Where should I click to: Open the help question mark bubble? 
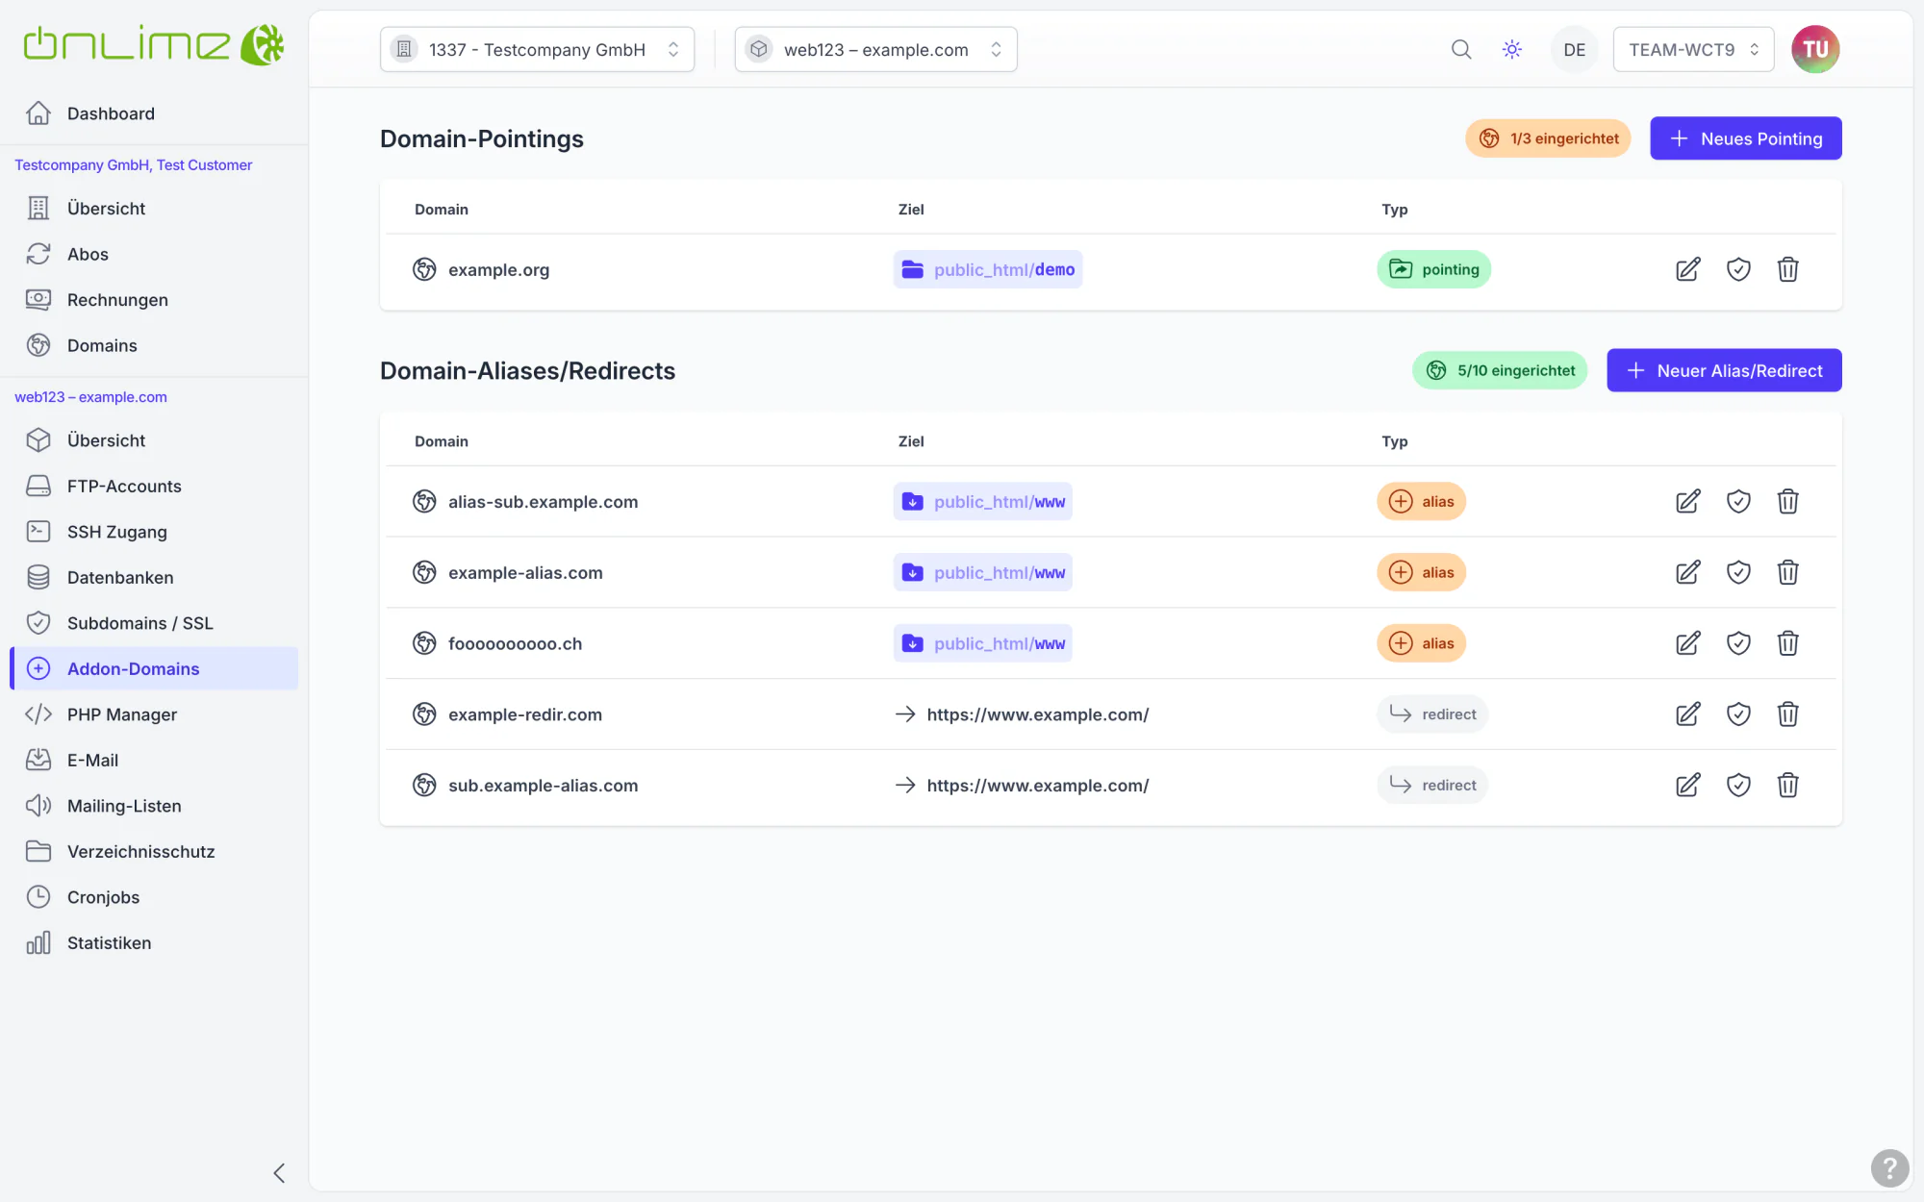point(1889,1168)
